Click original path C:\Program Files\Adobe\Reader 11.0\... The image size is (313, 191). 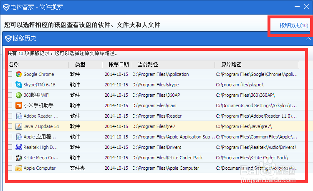tap(256, 116)
